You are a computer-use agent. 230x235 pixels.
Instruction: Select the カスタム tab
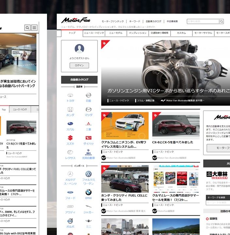coord(181,33)
